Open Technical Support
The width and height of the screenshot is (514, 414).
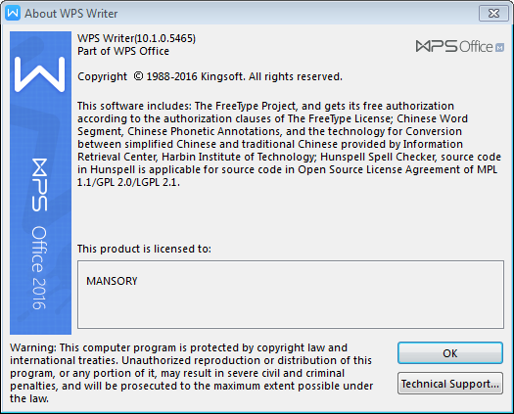(450, 384)
